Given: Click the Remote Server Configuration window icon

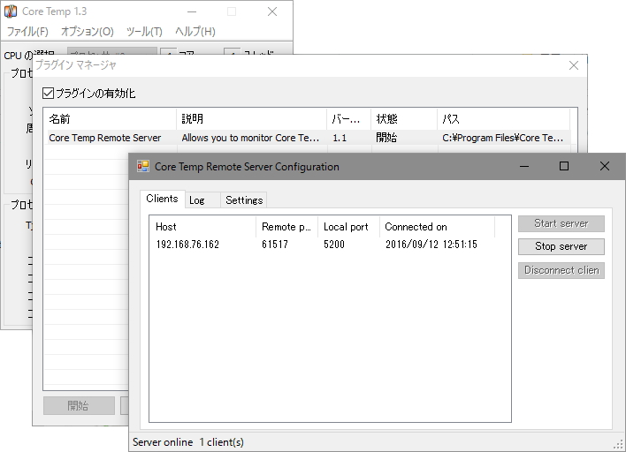Looking at the screenshot, I should pos(143,166).
